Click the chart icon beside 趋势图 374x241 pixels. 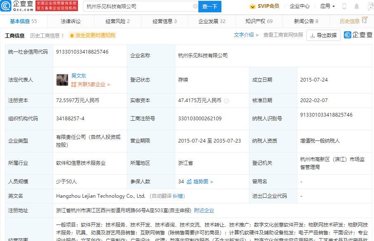tap(189, 182)
